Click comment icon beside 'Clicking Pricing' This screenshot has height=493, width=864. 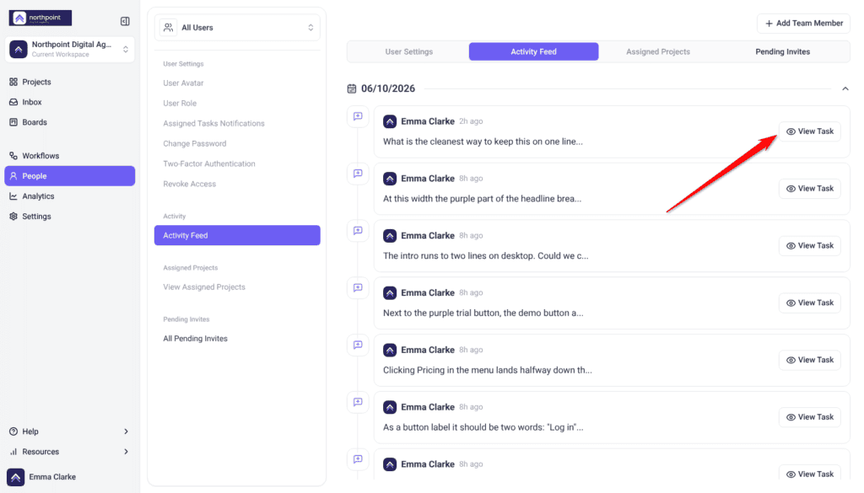358,346
